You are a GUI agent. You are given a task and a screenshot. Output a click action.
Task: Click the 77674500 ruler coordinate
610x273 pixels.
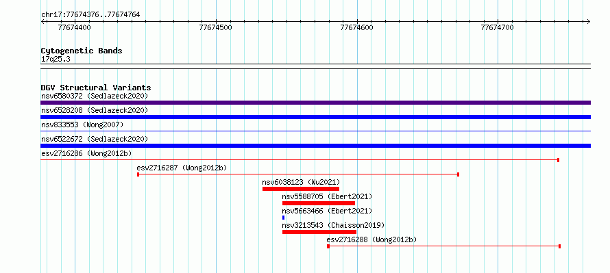click(215, 27)
